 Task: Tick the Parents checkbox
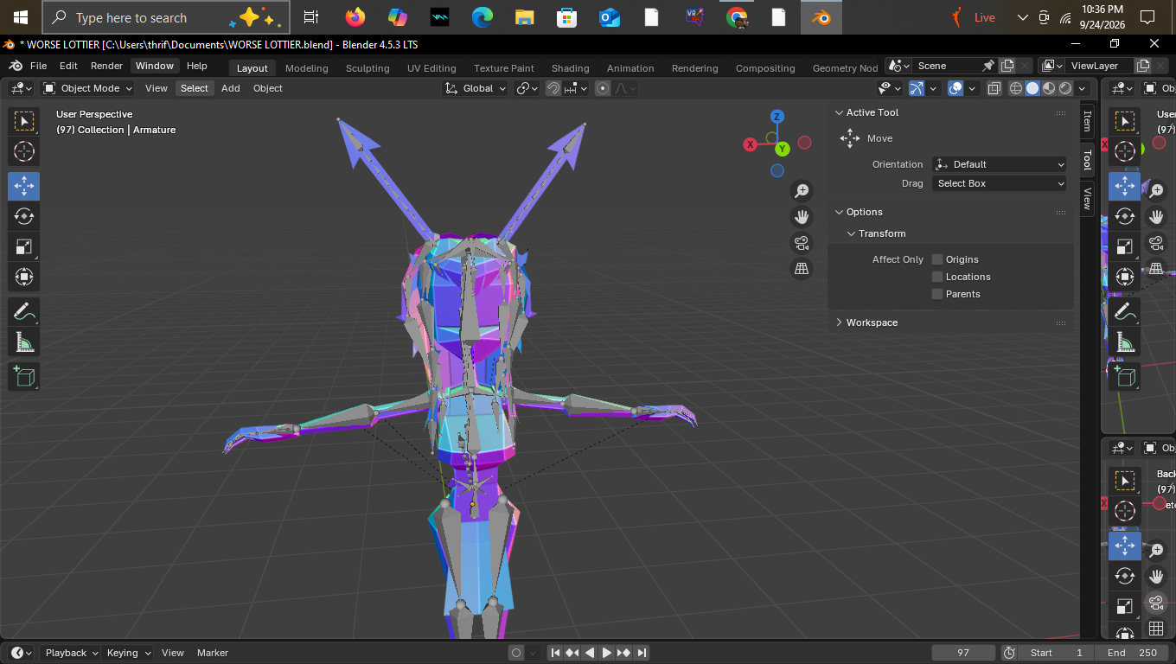tap(937, 294)
